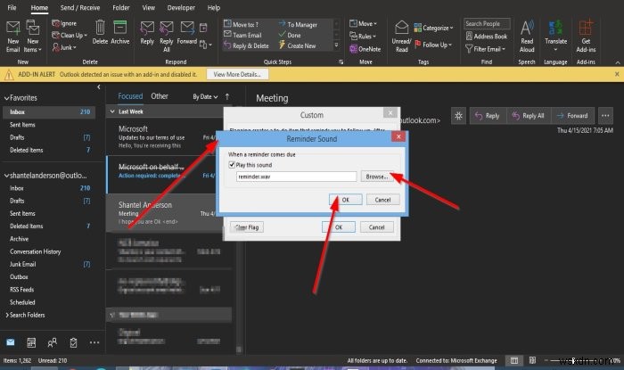
Task: Dismiss the add-in alert bar
Action: point(617,74)
